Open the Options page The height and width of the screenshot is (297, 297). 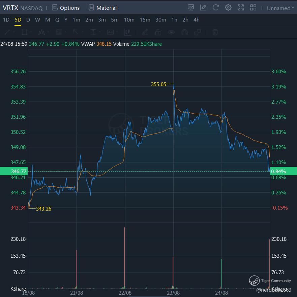tap(66, 8)
